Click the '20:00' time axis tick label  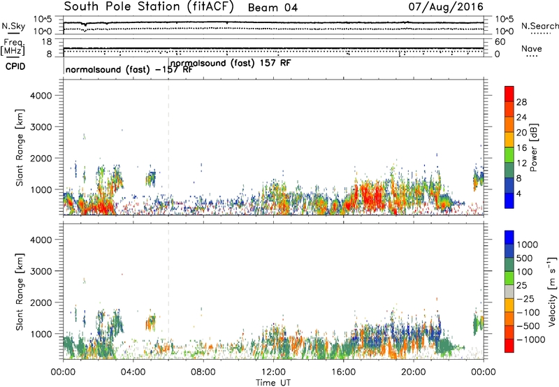click(x=413, y=372)
